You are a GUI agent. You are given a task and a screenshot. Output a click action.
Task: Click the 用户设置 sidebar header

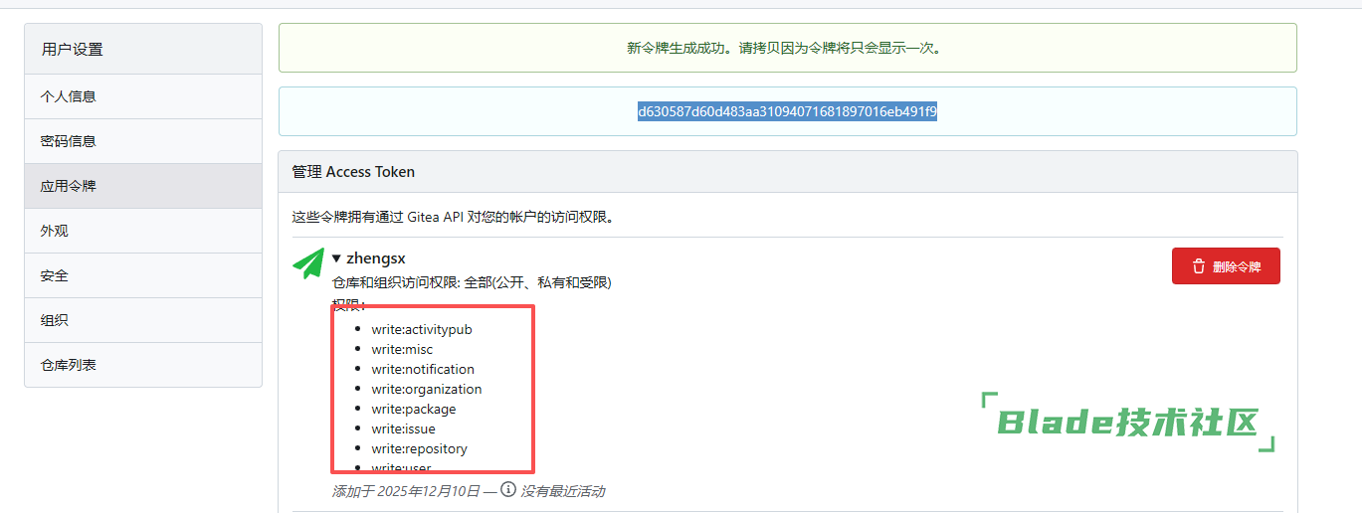[72, 49]
